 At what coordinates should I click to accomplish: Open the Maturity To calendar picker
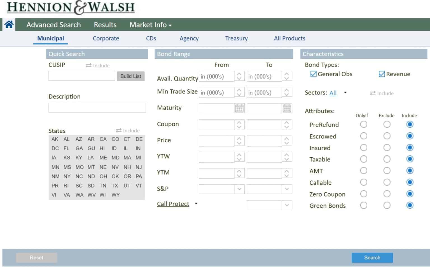point(287,108)
